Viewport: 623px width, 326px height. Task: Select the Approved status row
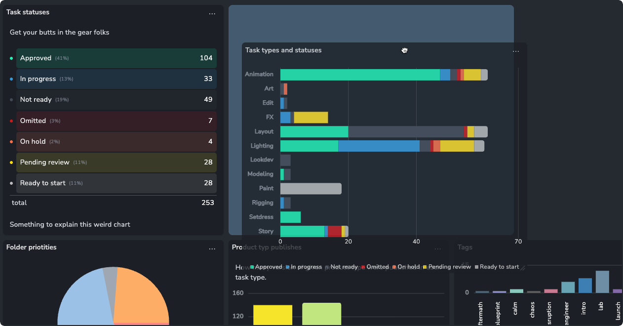click(117, 58)
